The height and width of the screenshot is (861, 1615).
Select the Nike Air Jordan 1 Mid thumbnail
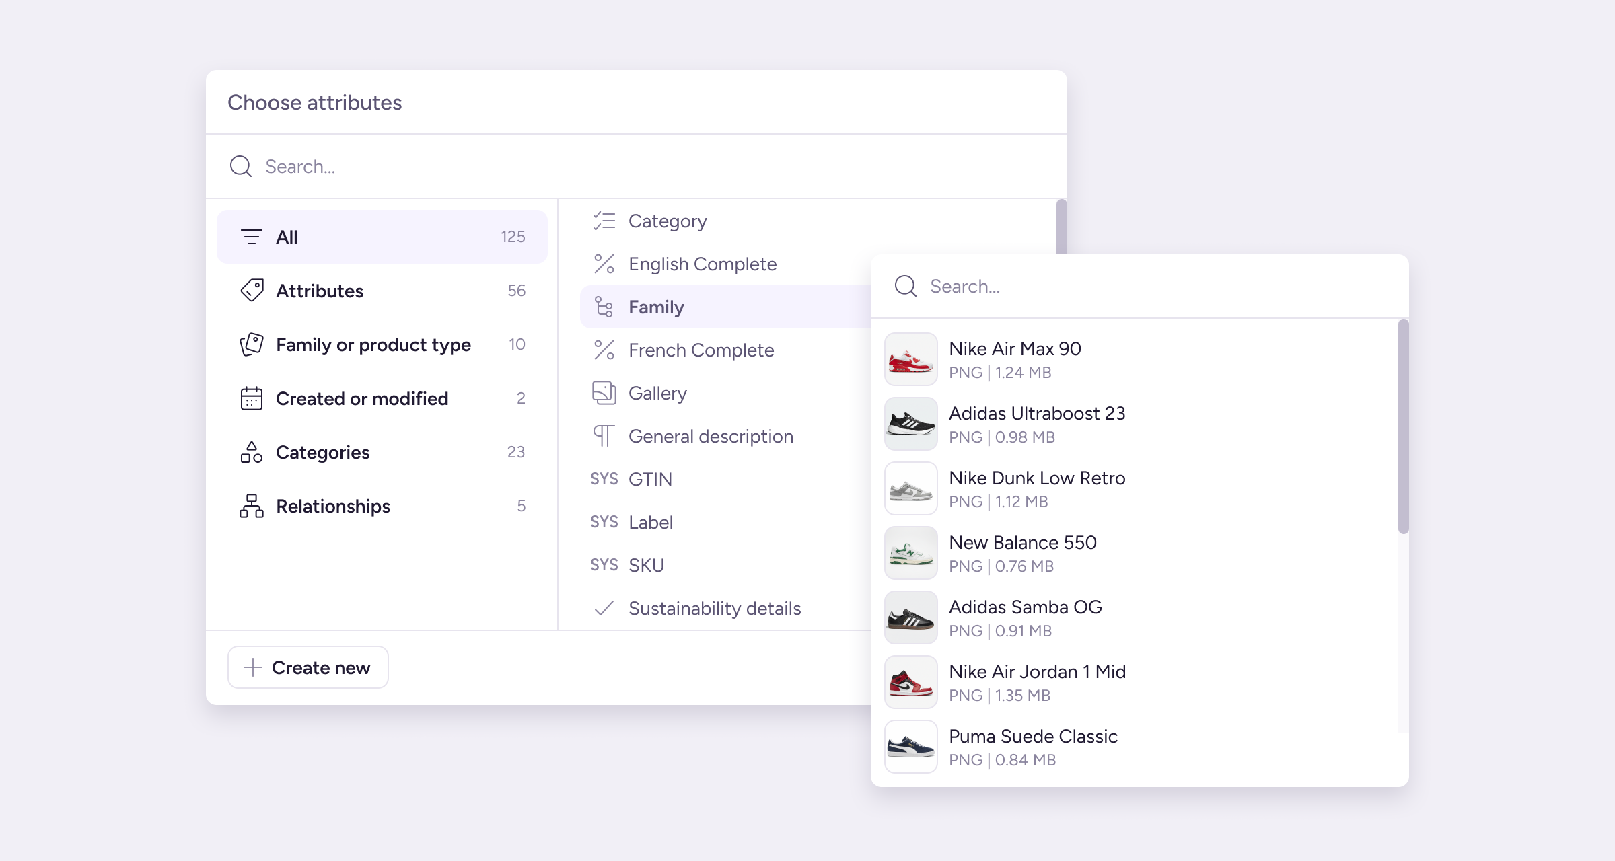point(911,682)
